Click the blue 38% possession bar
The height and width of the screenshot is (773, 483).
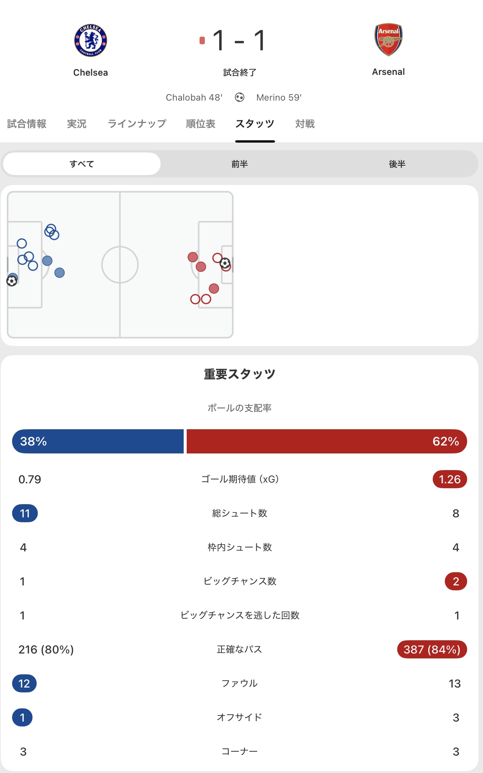pos(98,441)
